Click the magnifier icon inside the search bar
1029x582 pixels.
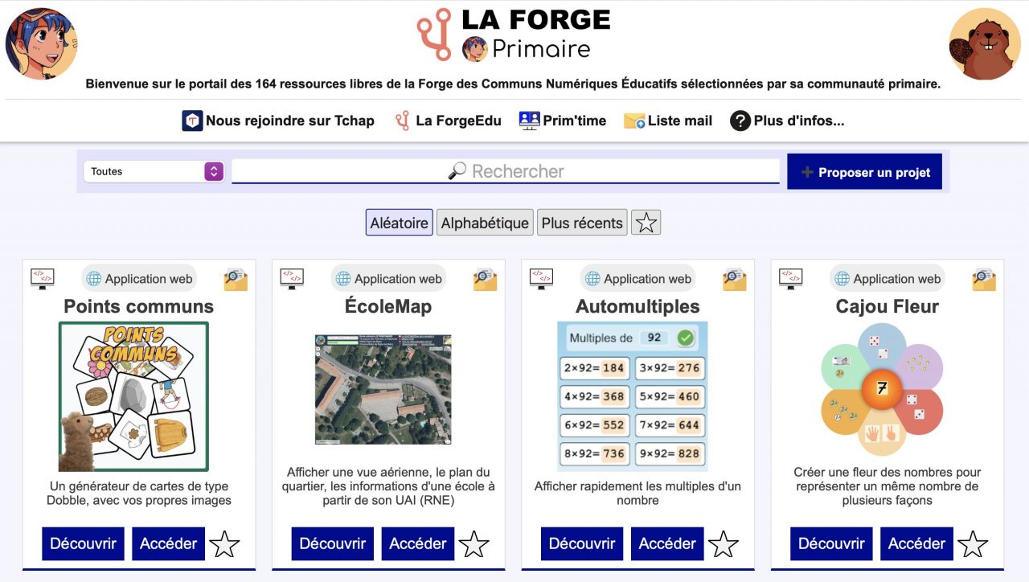point(457,170)
